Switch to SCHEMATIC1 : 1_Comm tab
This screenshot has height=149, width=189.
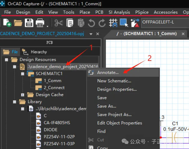pyautogui.click(x=146, y=34)
